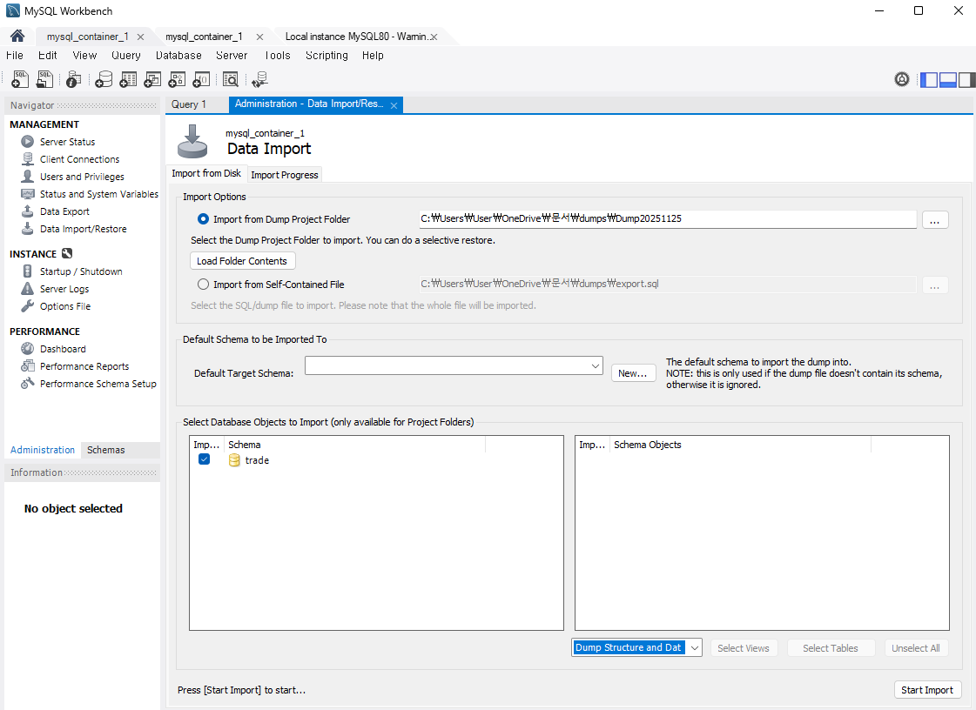
Task: Create a new table toolbar icon
Action: click(x=128, y=79)
